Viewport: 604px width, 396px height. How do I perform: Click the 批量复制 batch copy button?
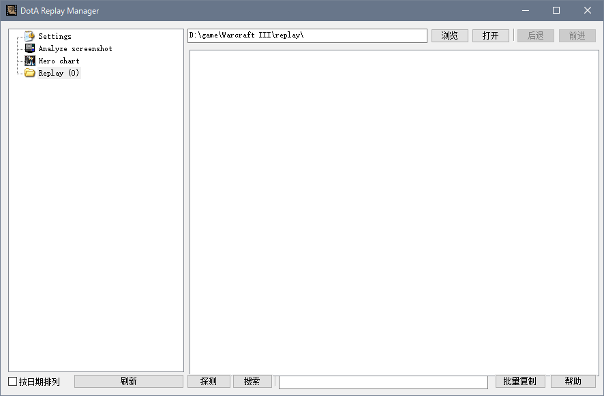coord(519,382)
